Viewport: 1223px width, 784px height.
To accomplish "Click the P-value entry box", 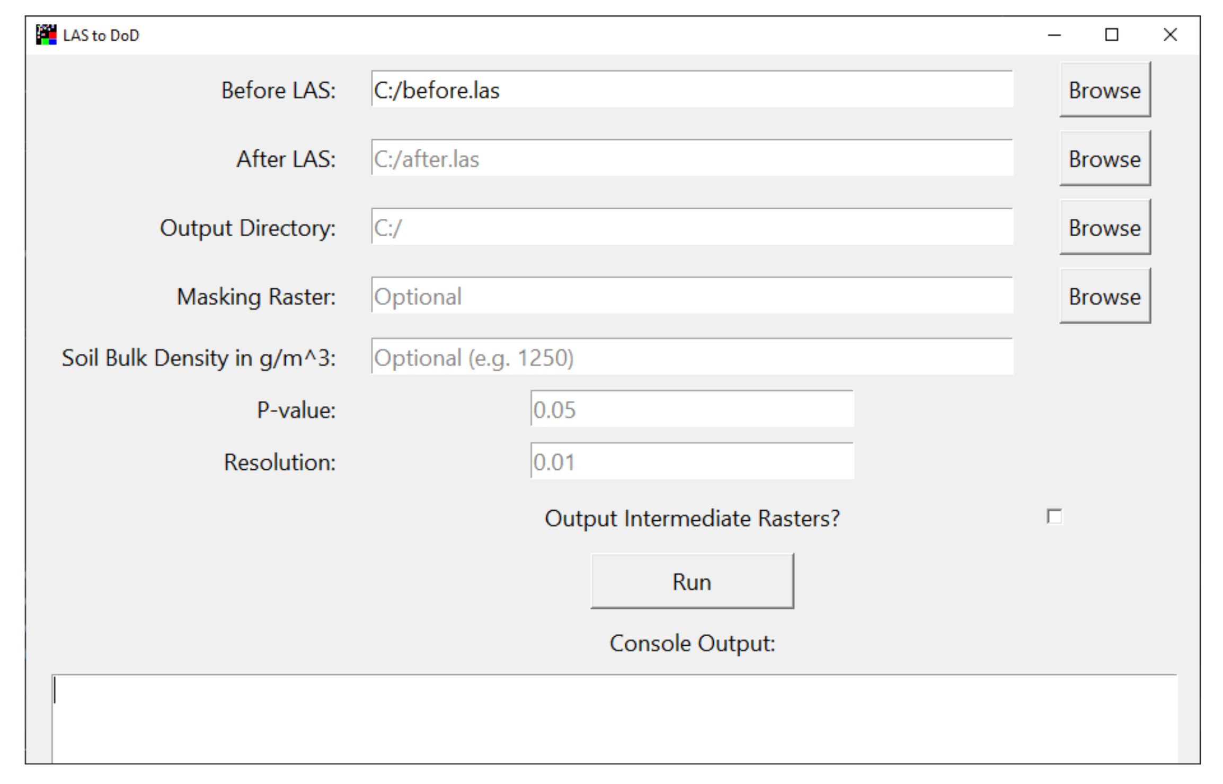I will click(692, 409).
